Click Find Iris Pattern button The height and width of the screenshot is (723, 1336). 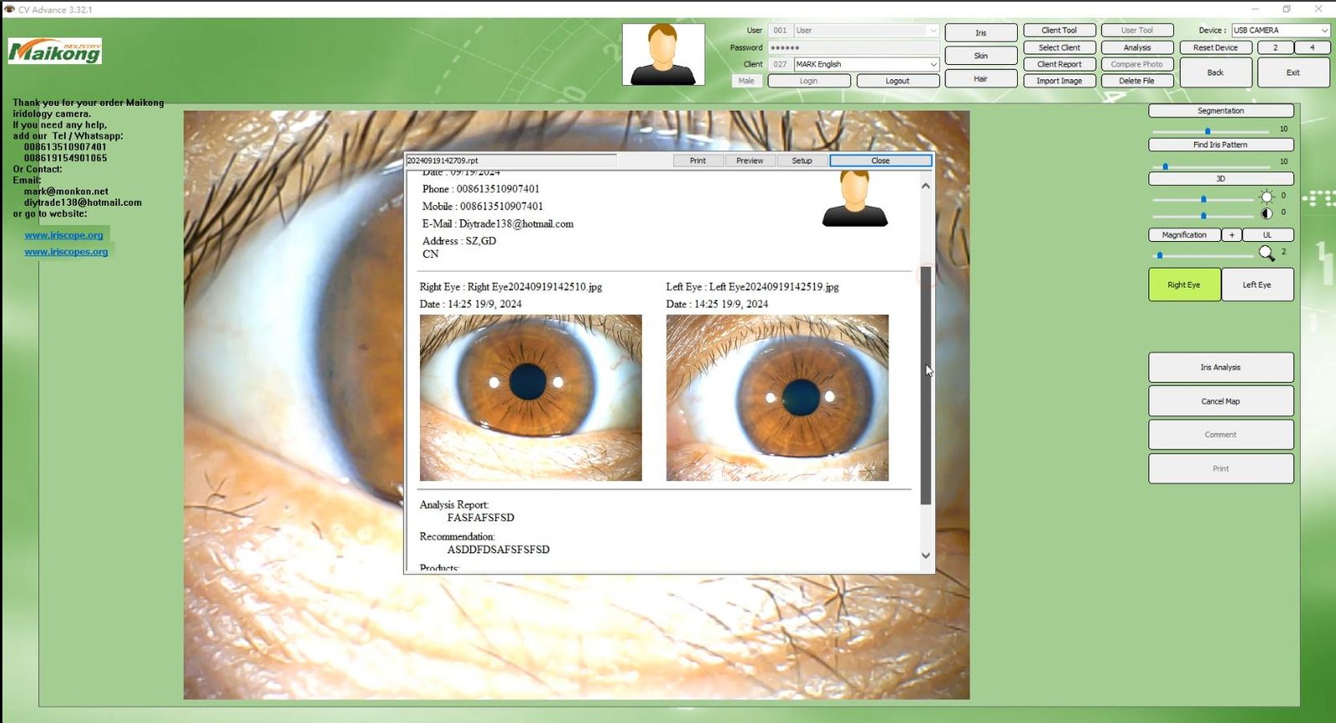(x=1221, y=145)
